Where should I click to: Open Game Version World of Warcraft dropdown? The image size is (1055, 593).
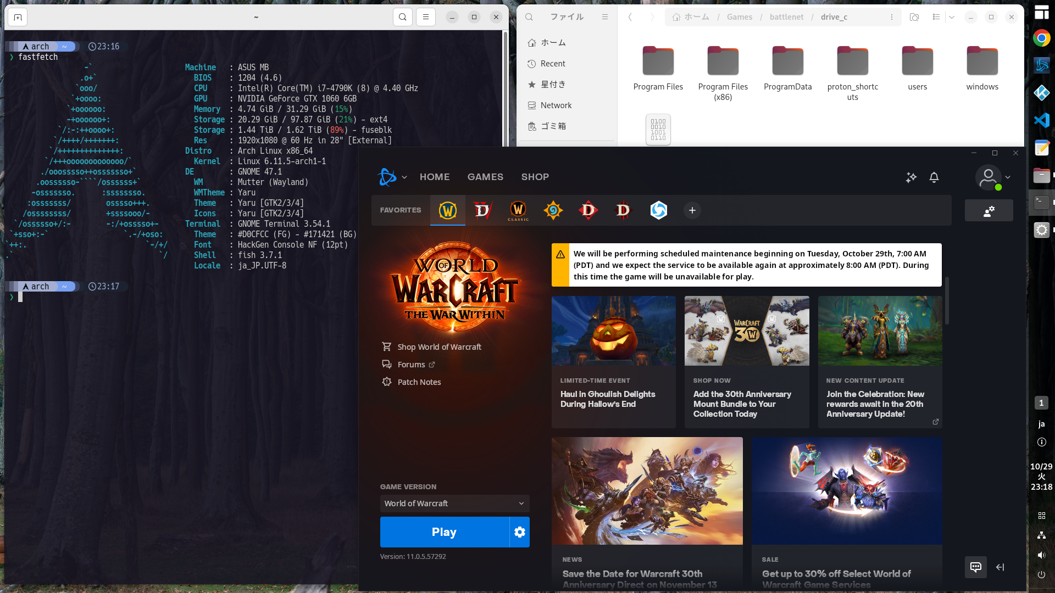[x=455, y=504]
